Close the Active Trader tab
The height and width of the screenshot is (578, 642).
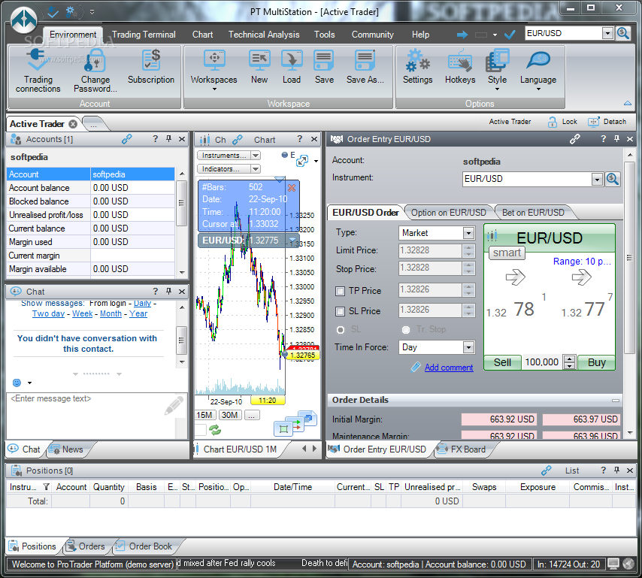[x=73, y=124]
